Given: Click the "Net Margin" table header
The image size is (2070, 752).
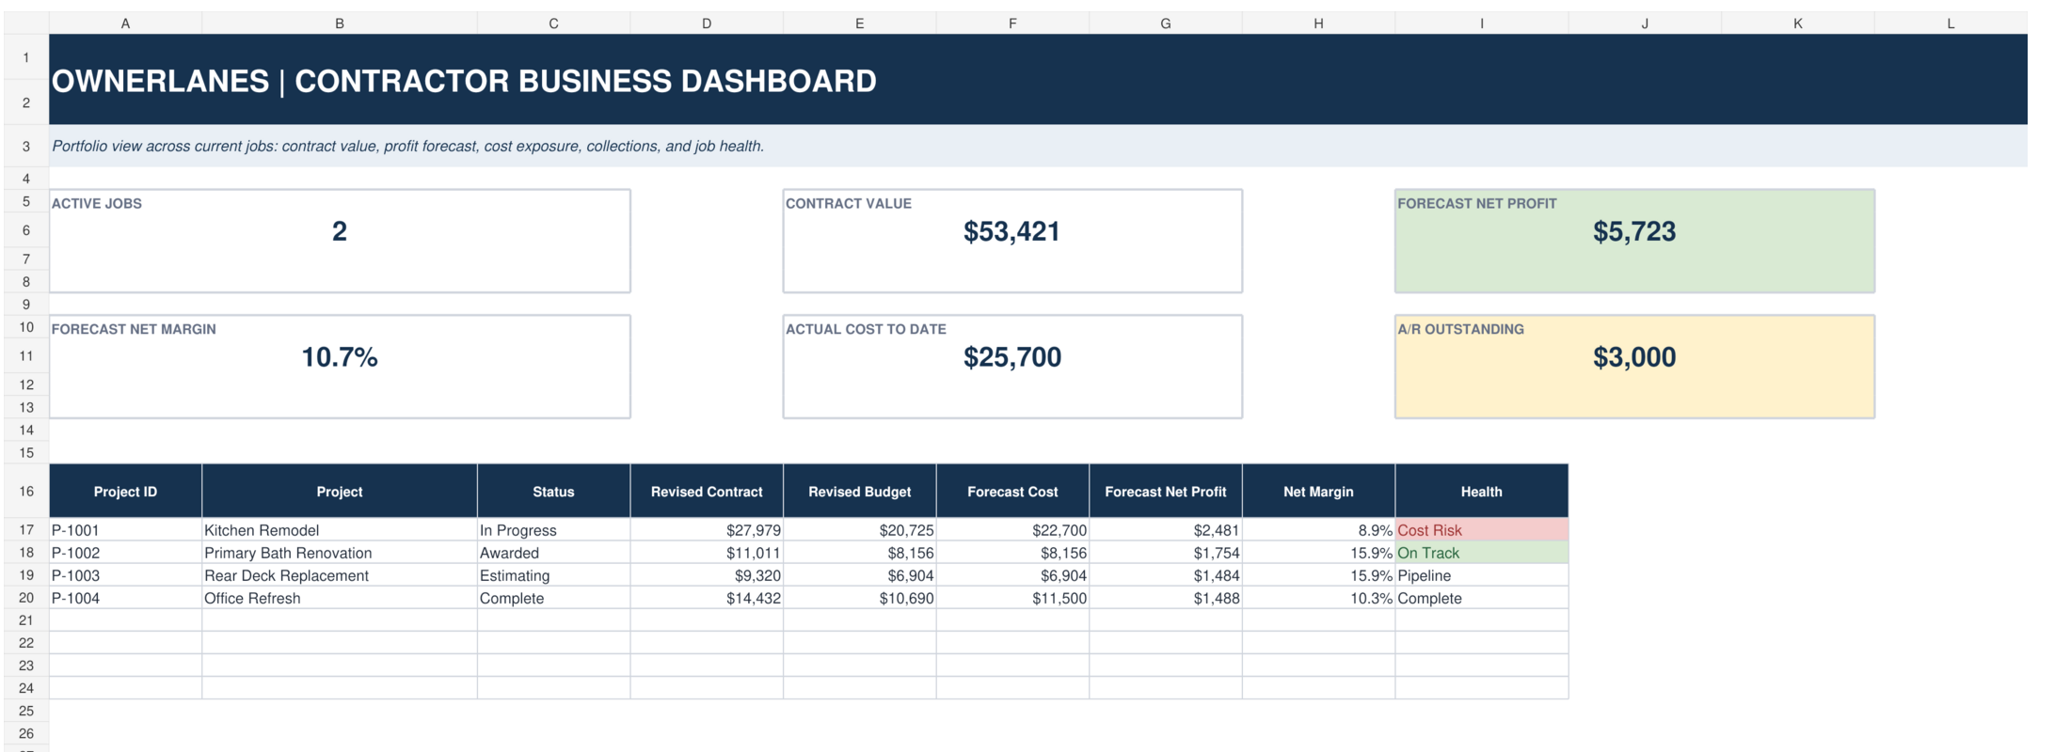Looking at the screenshot, I should tap(1318, 492).
